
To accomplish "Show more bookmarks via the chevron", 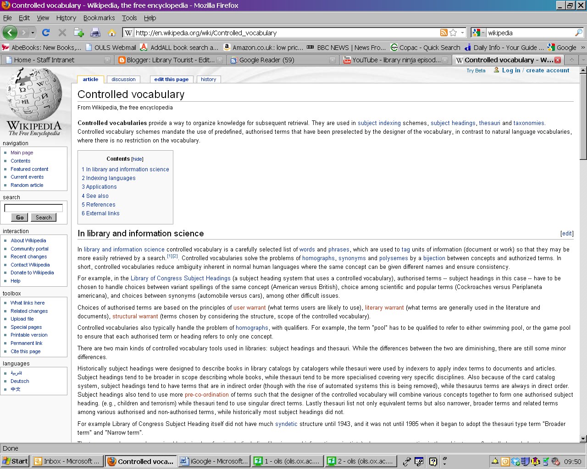I will click(x=582, y=47).
